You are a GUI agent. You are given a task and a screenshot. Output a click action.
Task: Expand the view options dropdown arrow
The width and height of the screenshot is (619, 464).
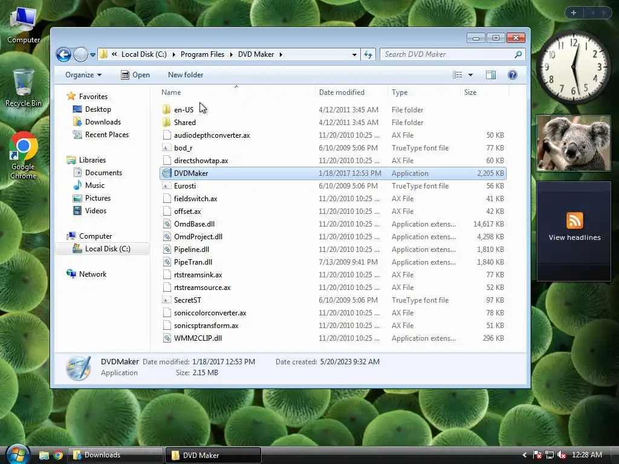point(470,75)
